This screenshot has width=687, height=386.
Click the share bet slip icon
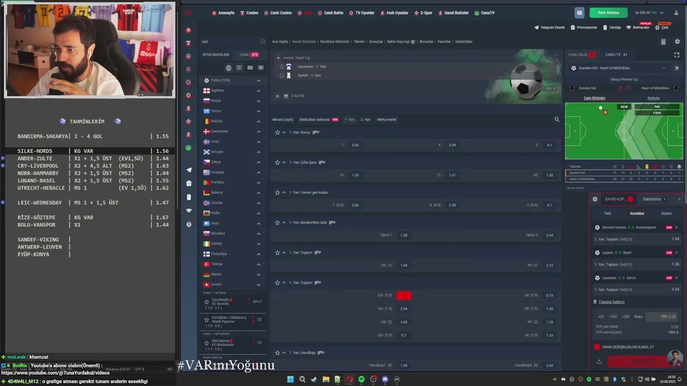[x=599, y=362]
